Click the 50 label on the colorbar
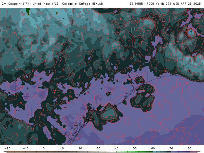Screen dimensions: 204x153 (135, 148)
